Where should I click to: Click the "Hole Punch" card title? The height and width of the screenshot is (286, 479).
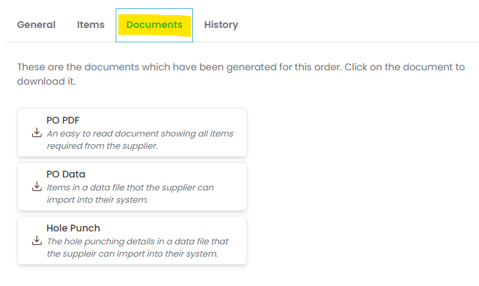tap(73, 228)
